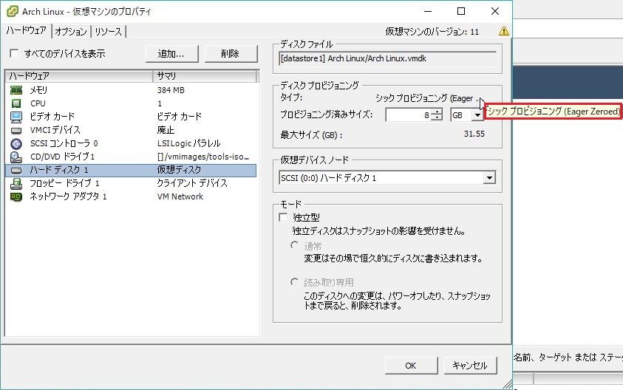Click the Arch Linux window title icon
Screen dimensions: 623x390
coord(13,11)
